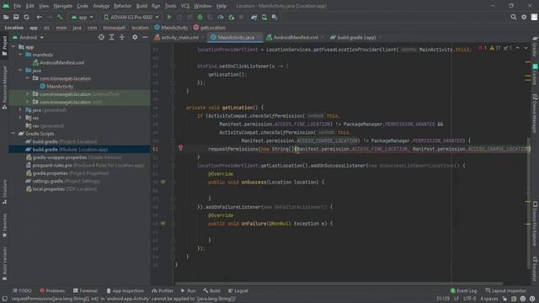Open the App Inspection tool window

click(125, 290)
